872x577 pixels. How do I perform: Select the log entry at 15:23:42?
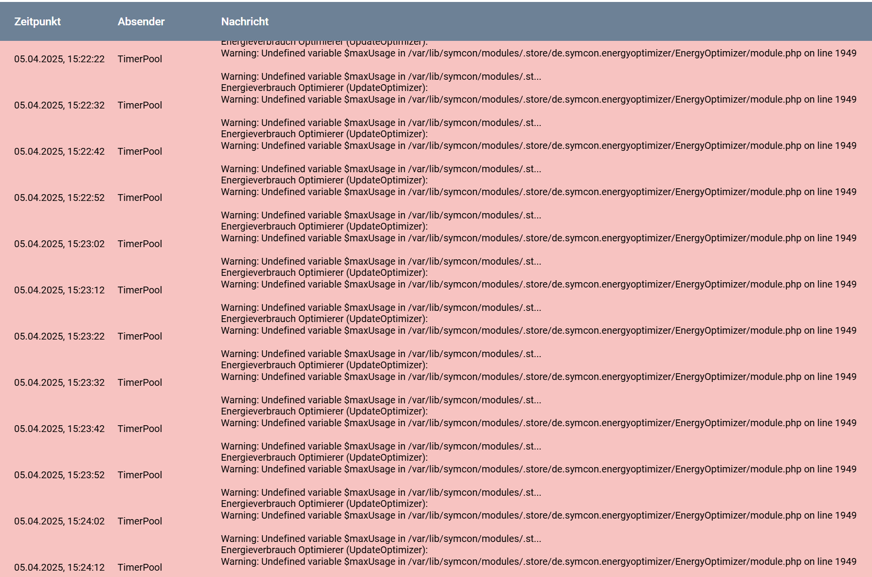click(x=436, y=429)
